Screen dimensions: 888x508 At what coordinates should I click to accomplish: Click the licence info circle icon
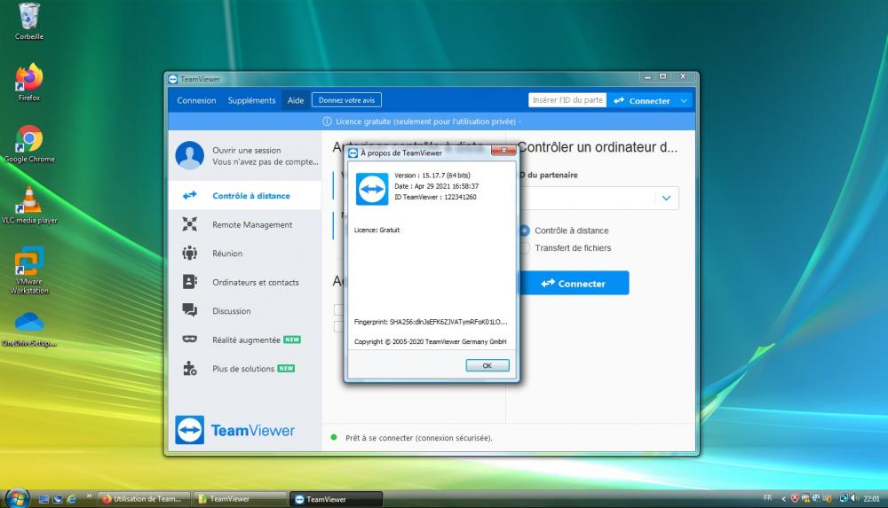tap(327, 121)
